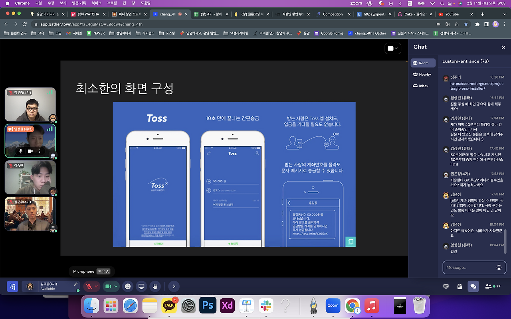Open the video layout dropdown above the stage
The height and width of the screenshot is (319, 511).
(x=392, y=48)
